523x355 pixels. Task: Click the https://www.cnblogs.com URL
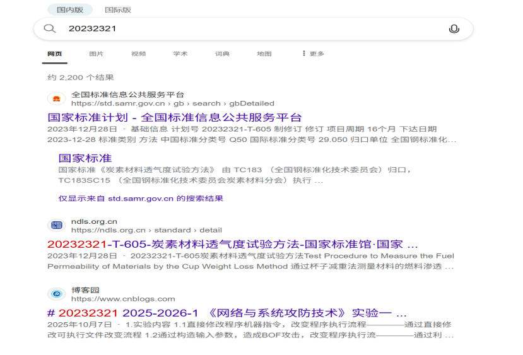(x=123, y=299)
